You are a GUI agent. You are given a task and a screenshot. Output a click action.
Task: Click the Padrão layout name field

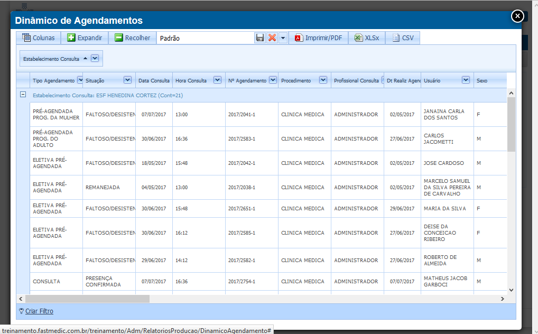point(205,38)
